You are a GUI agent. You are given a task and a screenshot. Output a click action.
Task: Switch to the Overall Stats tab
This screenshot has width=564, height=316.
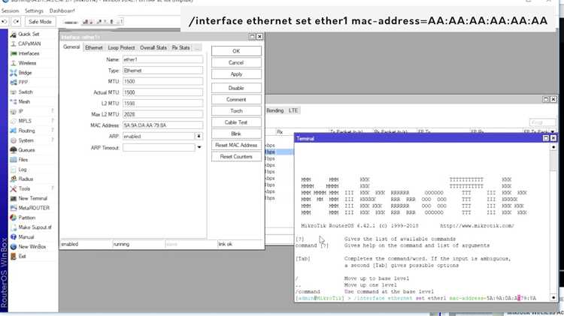153,48
